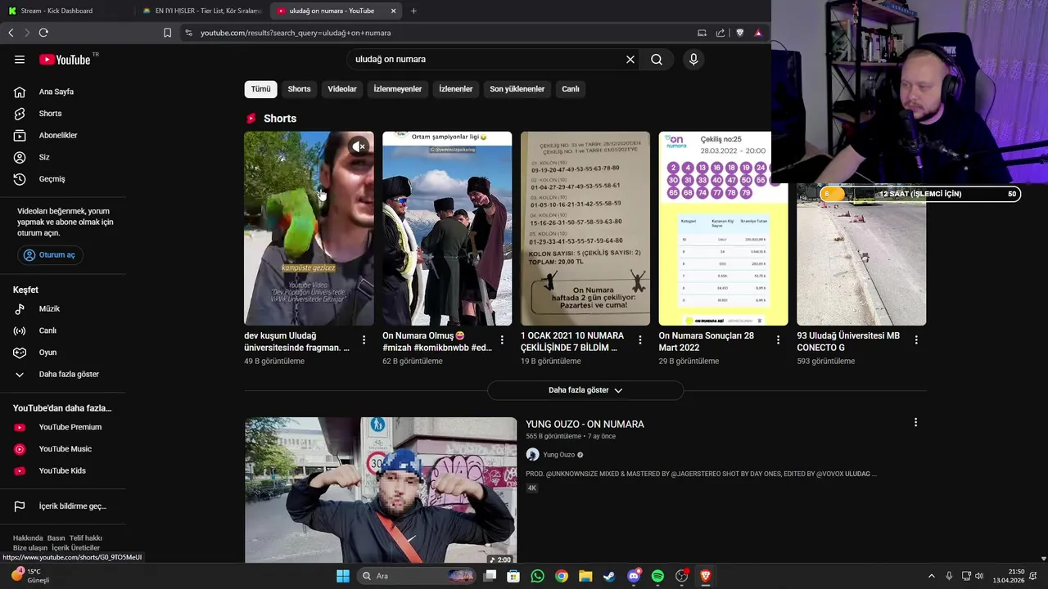Share this page from the address bar
The image size is (1048, 589).
point(720,33)
